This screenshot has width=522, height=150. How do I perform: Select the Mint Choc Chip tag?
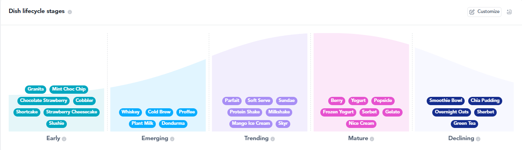[69, 89]
